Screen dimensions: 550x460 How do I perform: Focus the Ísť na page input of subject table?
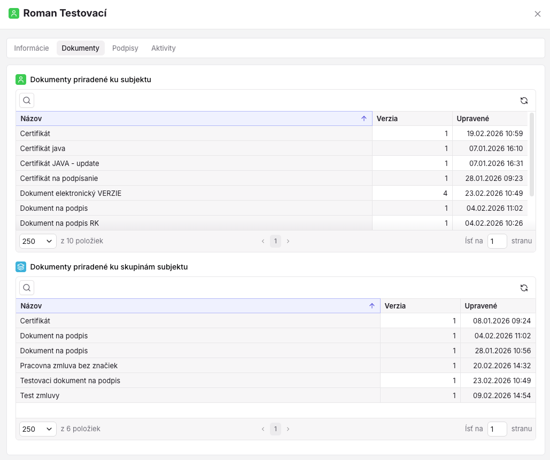497,241
